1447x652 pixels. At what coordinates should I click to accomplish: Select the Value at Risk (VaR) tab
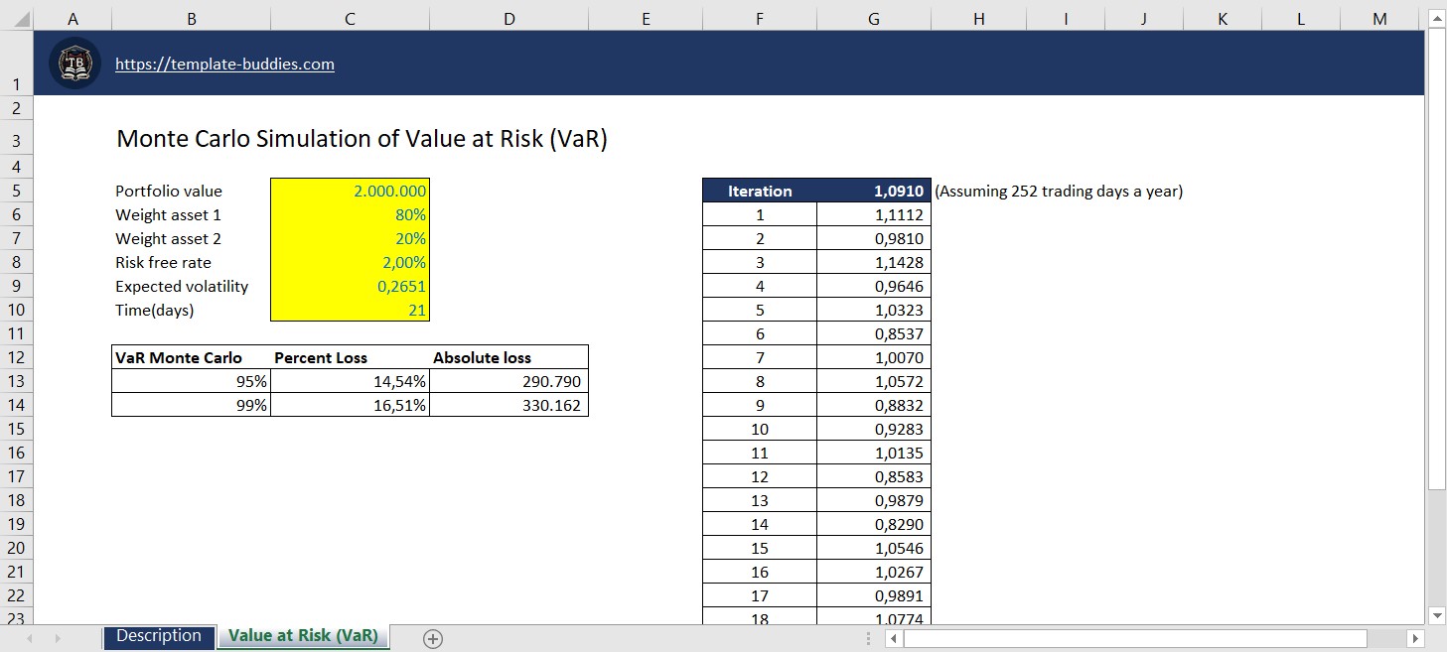[x=303, y=636]
